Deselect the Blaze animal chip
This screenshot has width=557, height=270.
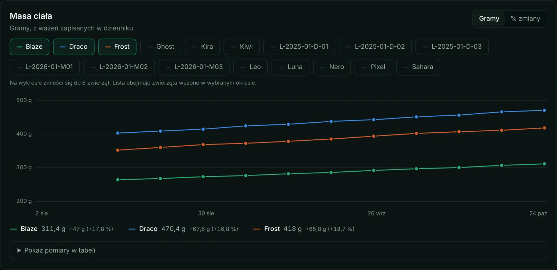[x=30, y=47]
